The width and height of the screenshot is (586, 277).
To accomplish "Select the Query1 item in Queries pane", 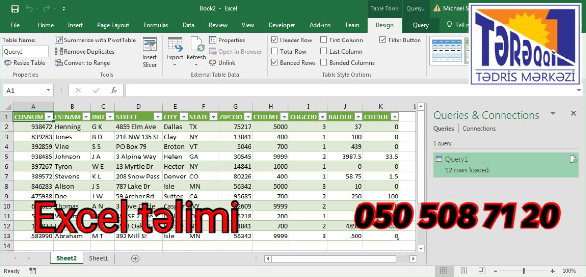I will click(506, 164).
